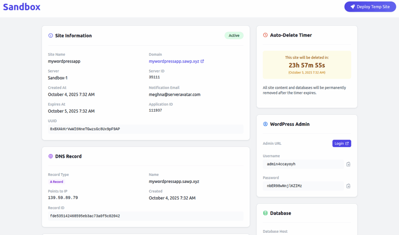Select the DNS Record ID field
This screenshot has width=399, height=235.
point(145,216)
